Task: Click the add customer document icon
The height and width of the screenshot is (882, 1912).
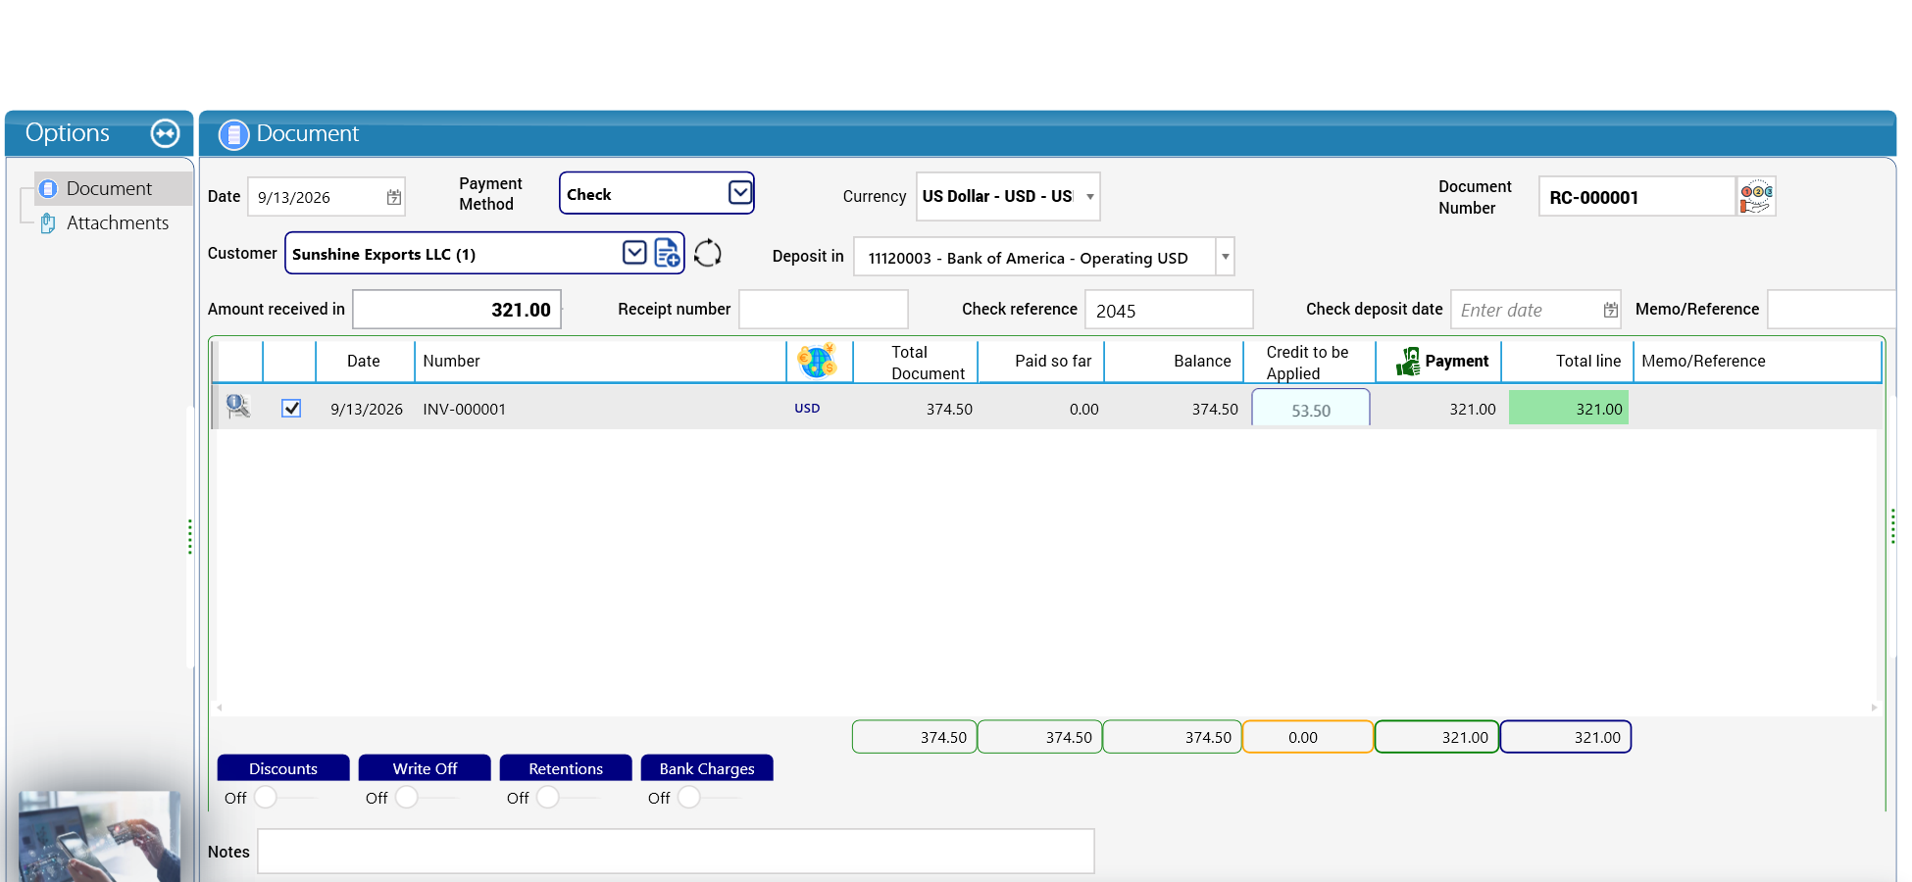Action: point(667,253)
